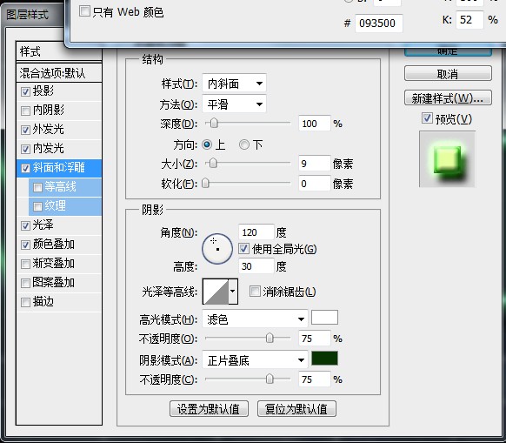506x443 pixels.
Task: Click the 复位为默认值 button
Action: click(x=296, y=409)
